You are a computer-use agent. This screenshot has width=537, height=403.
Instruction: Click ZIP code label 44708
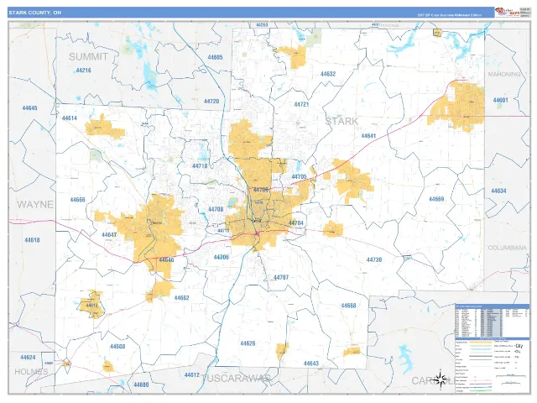(216, 209)
